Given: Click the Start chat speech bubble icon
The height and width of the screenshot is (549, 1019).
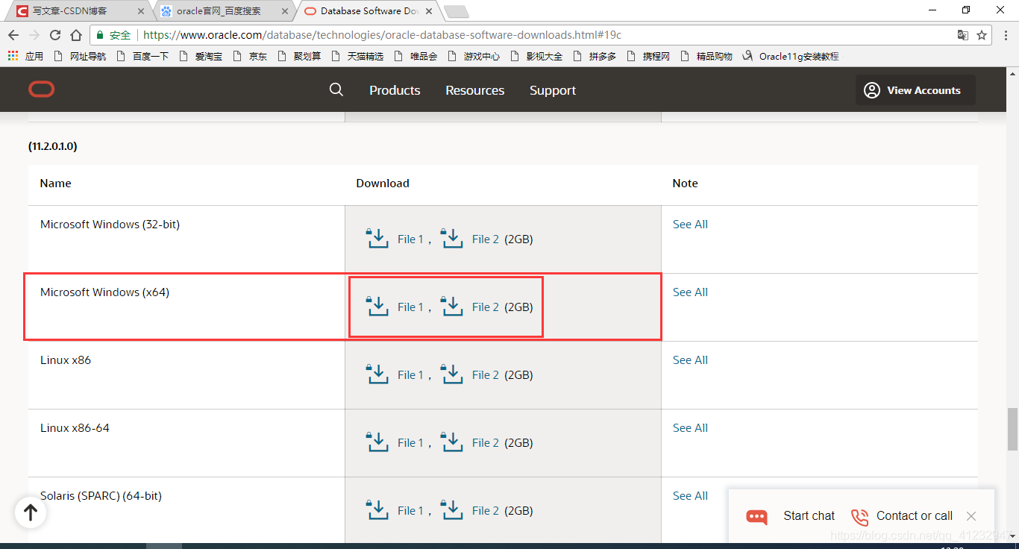Looking at the screenshot, I should 756,516.
